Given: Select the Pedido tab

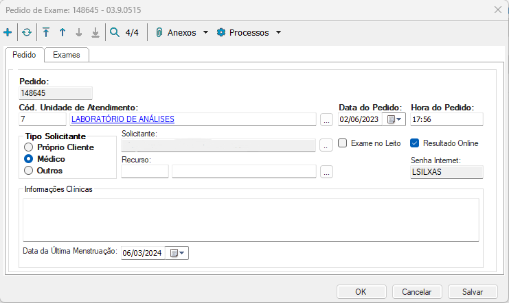Looking at the screenshot, I should point(24,55).
